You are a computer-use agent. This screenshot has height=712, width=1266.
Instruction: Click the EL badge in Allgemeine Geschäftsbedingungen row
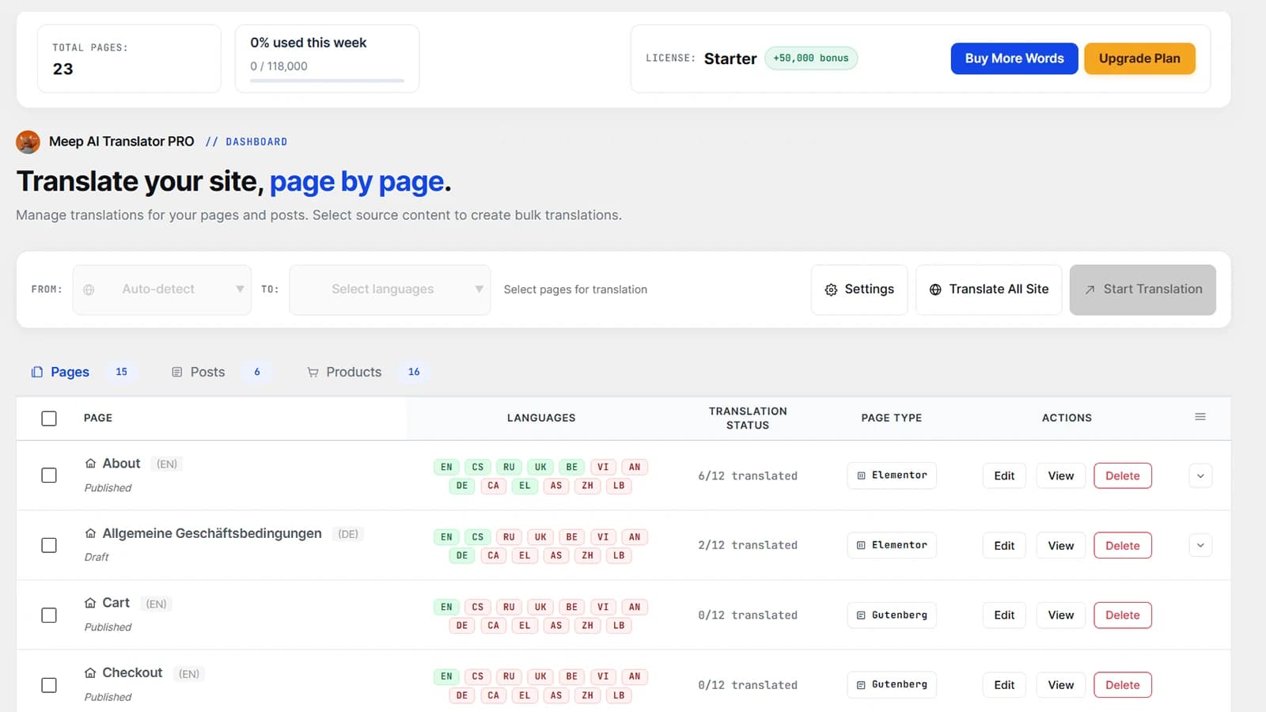(x=525, y=555)
